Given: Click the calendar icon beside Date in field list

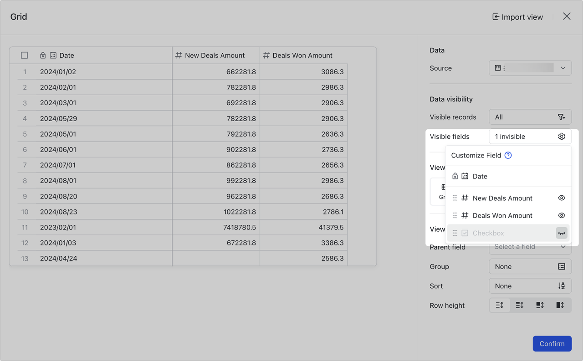Looking at the screenshot, I should 465,176.
